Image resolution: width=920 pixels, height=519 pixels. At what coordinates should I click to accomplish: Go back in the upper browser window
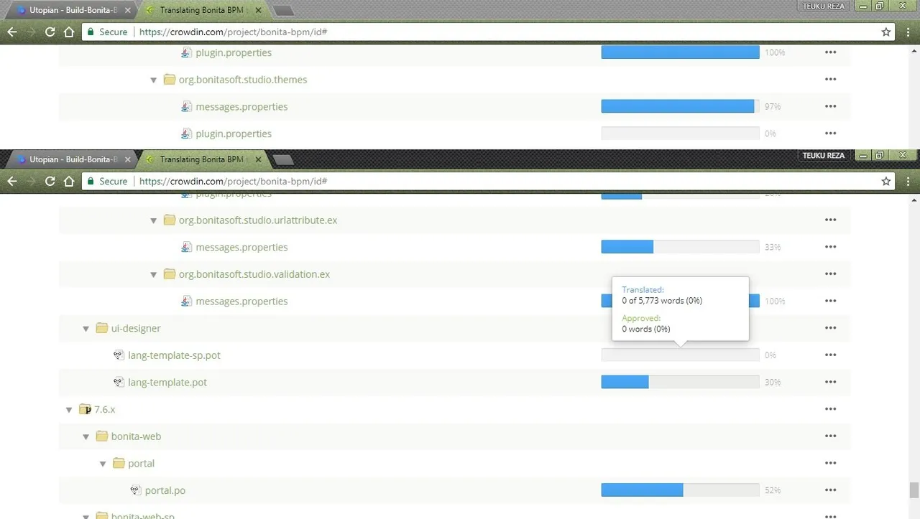click(x=11, y=32)
